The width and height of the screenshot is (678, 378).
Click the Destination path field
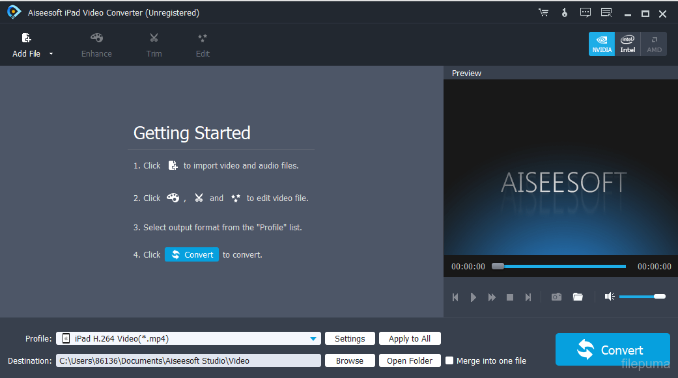pyautogui.click(x=188, y=360)
